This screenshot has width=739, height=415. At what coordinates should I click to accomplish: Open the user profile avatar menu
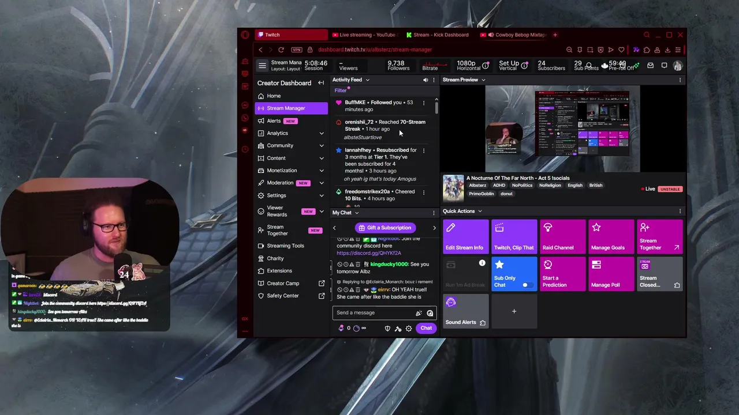tap(677, 66)
